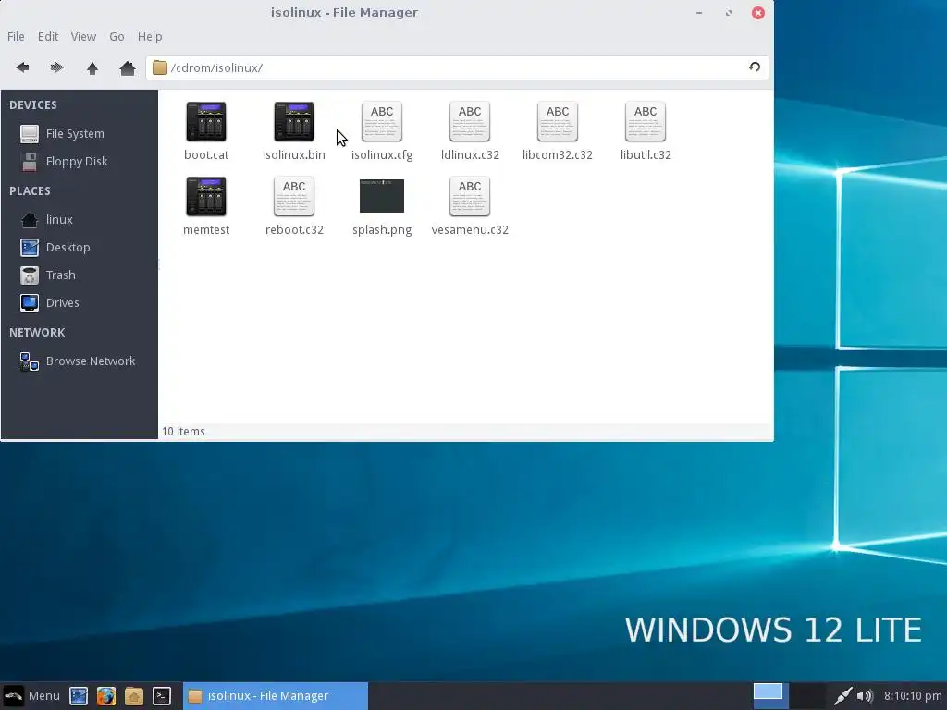This screenshot has height=710, width=947.
Task: Click the splash.png file name label
Action: point(382,229)
